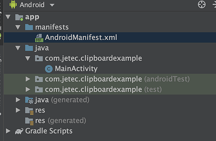Click the locate target crosshair icon

pos(202,5)
